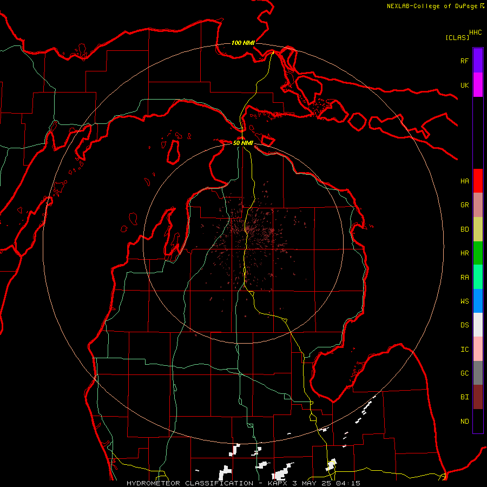Image resolution: width=487 pixels, height=487 pixels.
Task: Click the RF purple legend swatch
Action: (x=478, y=61)
